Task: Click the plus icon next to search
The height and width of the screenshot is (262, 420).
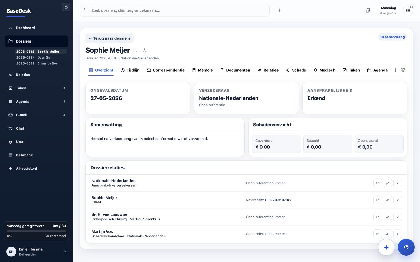Action: click(279, 10)
